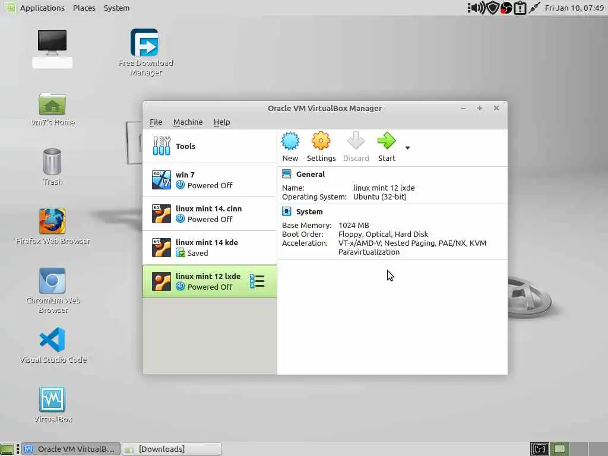Click the bottom panel terminal-like tray icon
Image resolution: width=608 pixels, height=456 pixels.
(x=539, y=449)
